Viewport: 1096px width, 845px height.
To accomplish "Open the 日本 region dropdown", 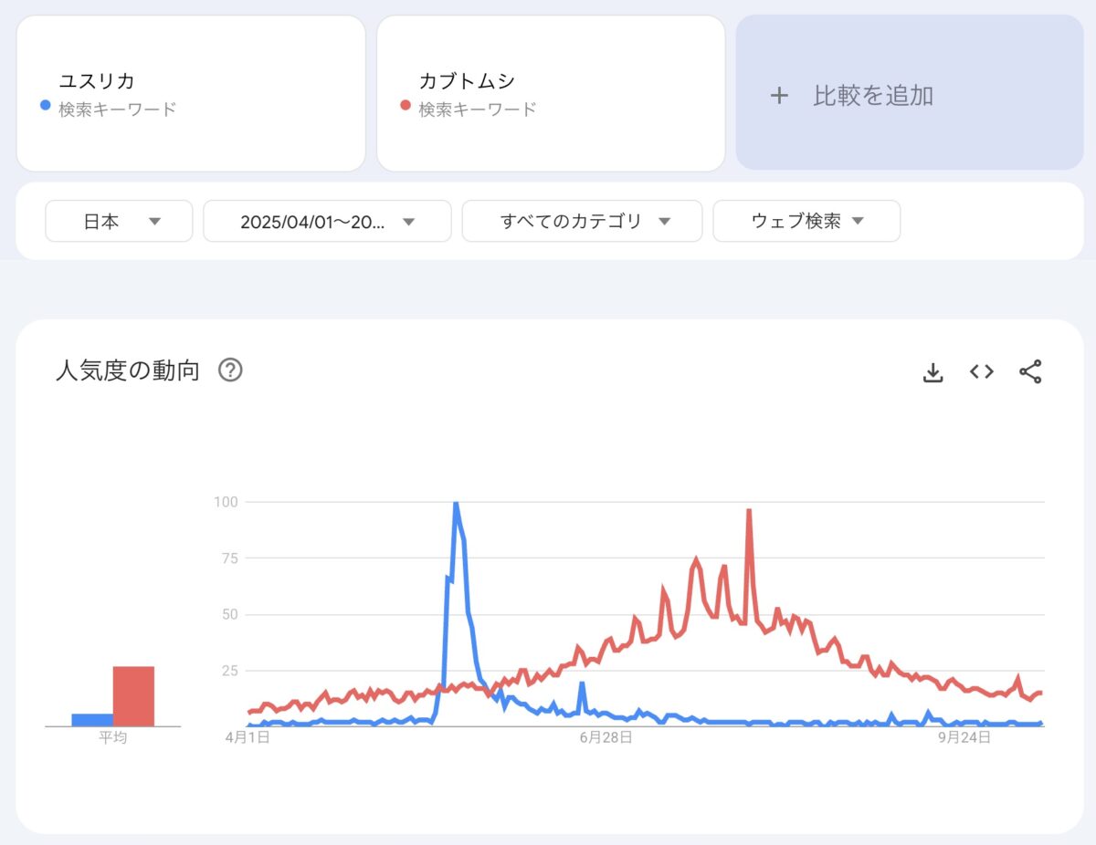I will click(119, 221).
